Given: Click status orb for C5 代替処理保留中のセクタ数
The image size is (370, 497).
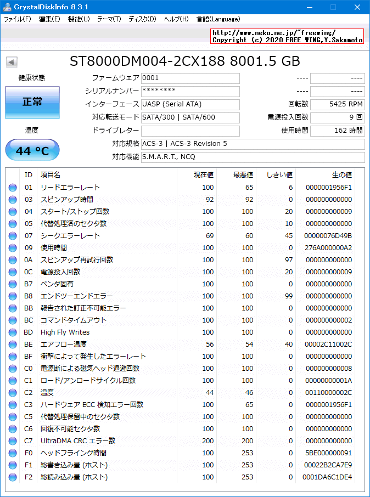Looking at the screenshot, I should coord(13,417).
